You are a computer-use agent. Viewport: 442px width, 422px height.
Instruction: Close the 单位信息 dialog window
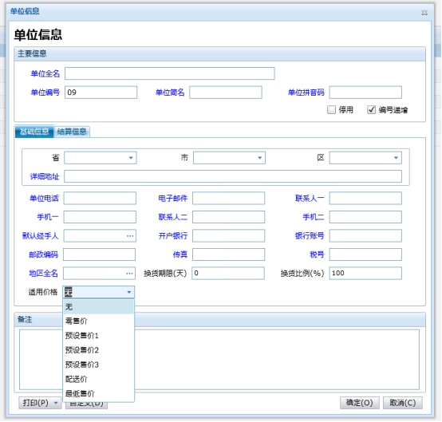point(424,13)
